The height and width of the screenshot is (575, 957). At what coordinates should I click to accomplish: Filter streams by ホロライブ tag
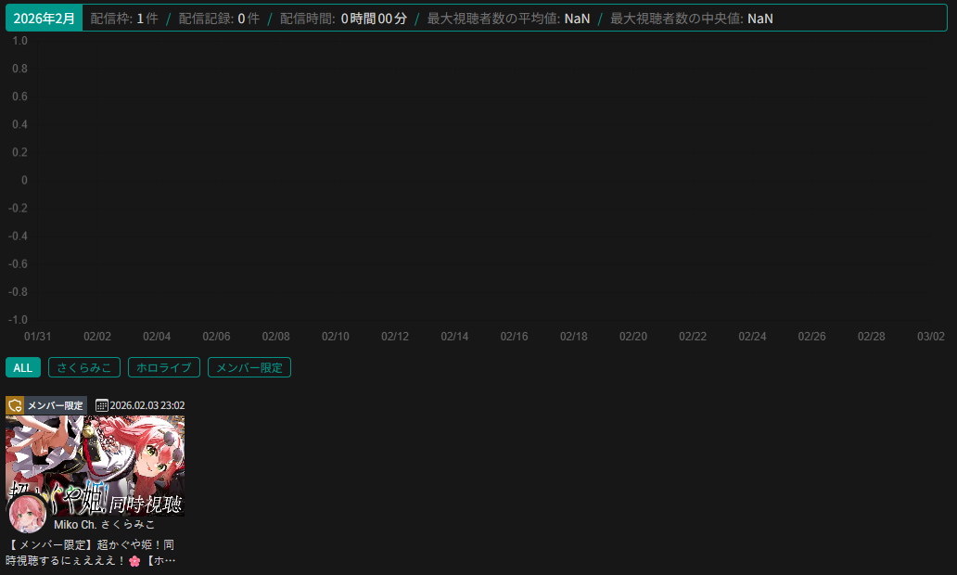[163, 367]
